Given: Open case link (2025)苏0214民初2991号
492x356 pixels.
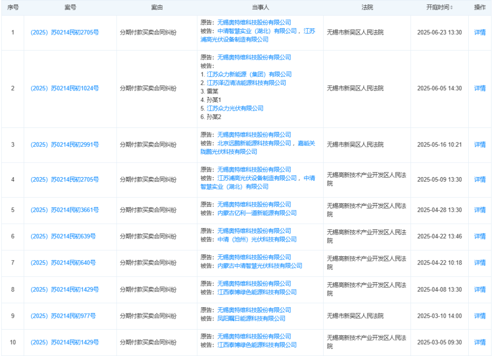Looking at the screenshot, I should coord(65,145).
